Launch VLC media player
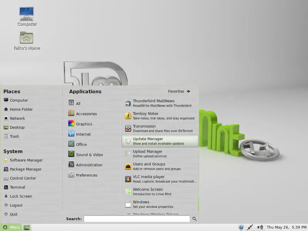Screen dimensions: 308x231 160,179
